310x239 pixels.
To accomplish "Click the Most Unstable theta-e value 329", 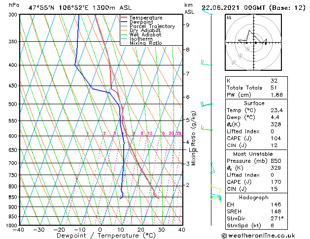I will (276, 168).
